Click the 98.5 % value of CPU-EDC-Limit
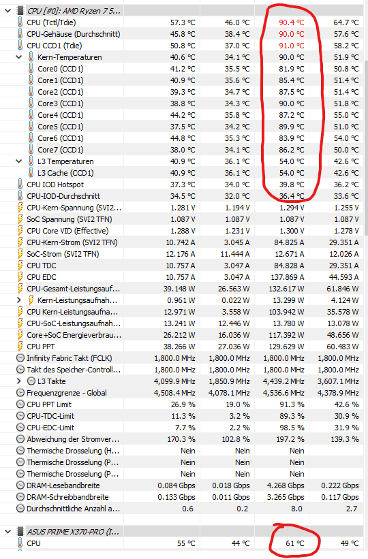The height and width of the screenshot is (559, 368). pos(292,428)
